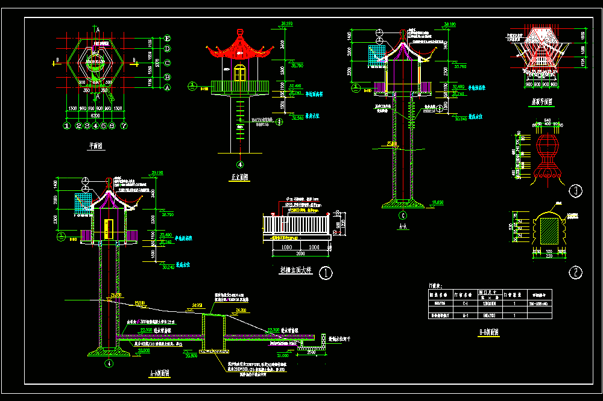Screen dimensions: 603x401
Task: Select the 6200 overall dimension in plan
Action: [x=95, y=116]
